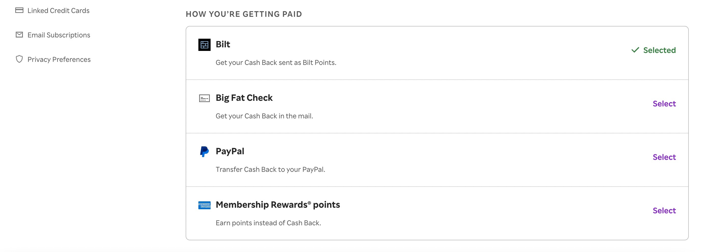Click the Big Fat Check envelope icon
Image resolution: width=703 pixels, height=252 pixels.
click(x=204, y=98)
